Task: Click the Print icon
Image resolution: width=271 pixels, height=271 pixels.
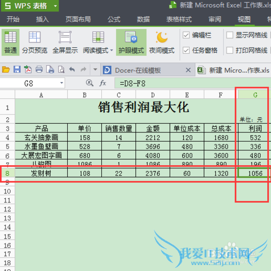Action: [39, 70]
